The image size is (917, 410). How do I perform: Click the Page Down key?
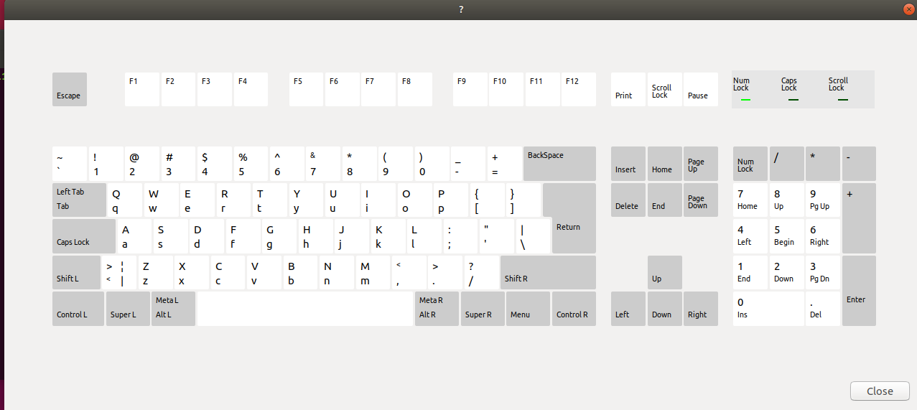[x=701, y=200]
